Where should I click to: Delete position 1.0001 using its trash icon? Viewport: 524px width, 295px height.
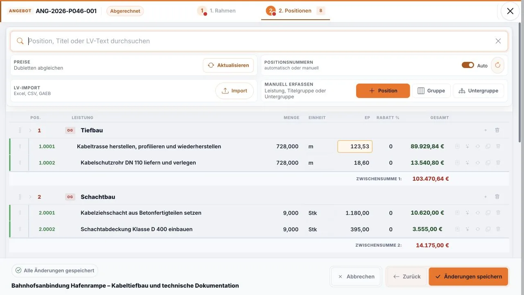point(498,146)
